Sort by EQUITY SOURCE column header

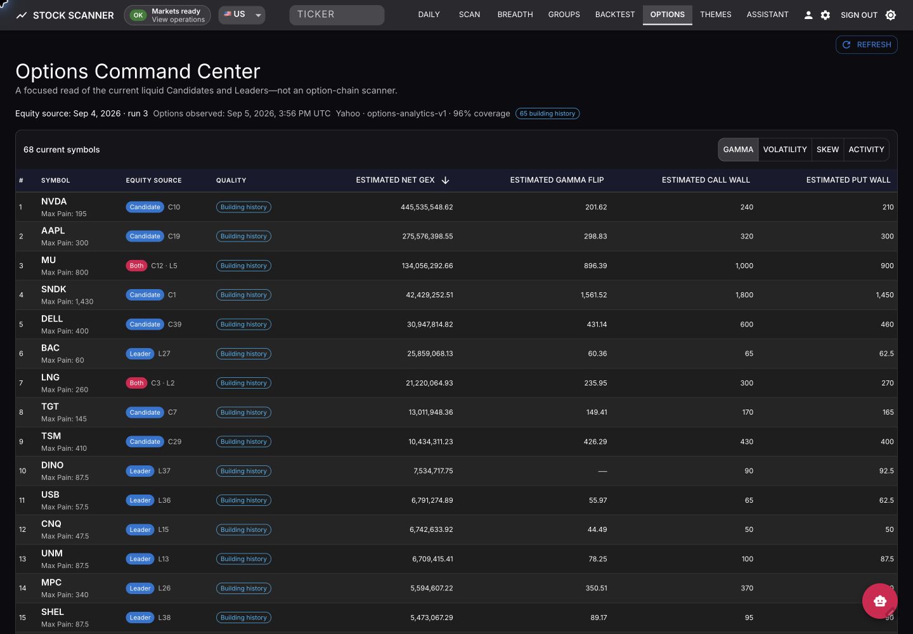[154, 181]
